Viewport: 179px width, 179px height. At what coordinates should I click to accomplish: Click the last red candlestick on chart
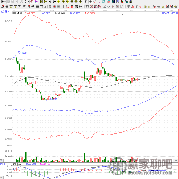coord(137,77)
